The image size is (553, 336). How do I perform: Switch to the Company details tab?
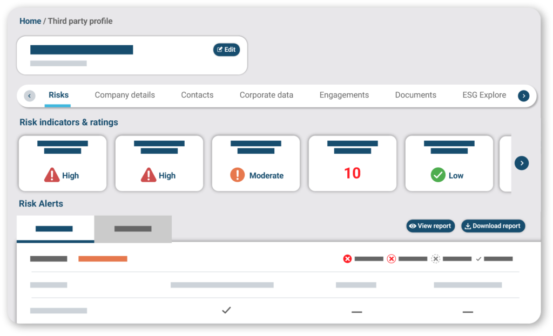[x=125, y=95]
